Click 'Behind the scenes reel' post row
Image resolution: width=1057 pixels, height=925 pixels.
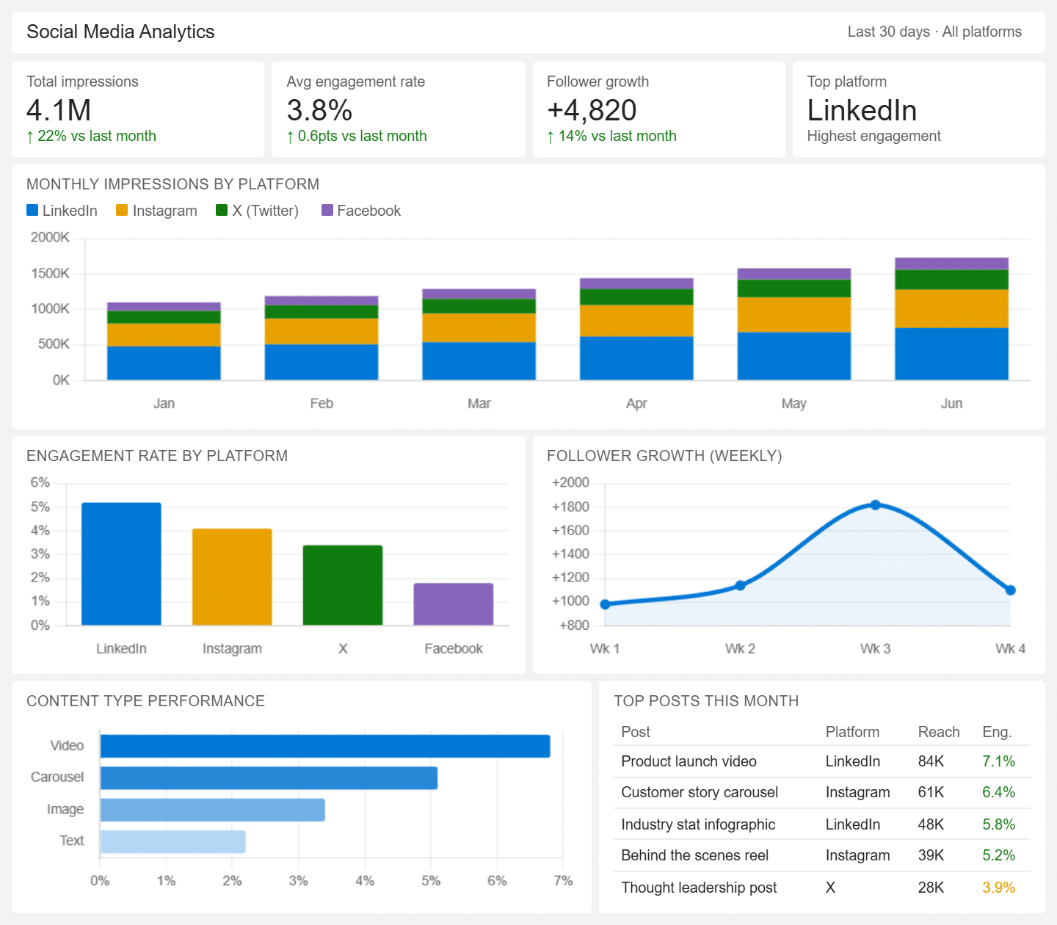point(822,856)
